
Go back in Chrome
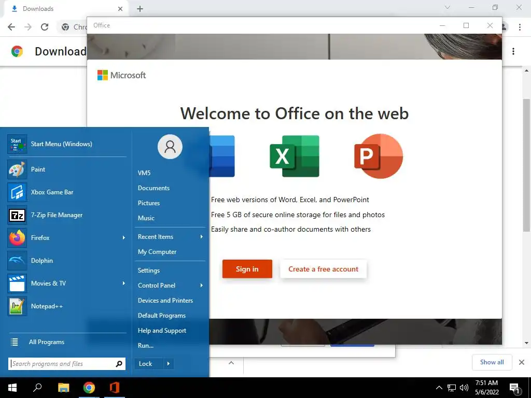pos(11,27)
